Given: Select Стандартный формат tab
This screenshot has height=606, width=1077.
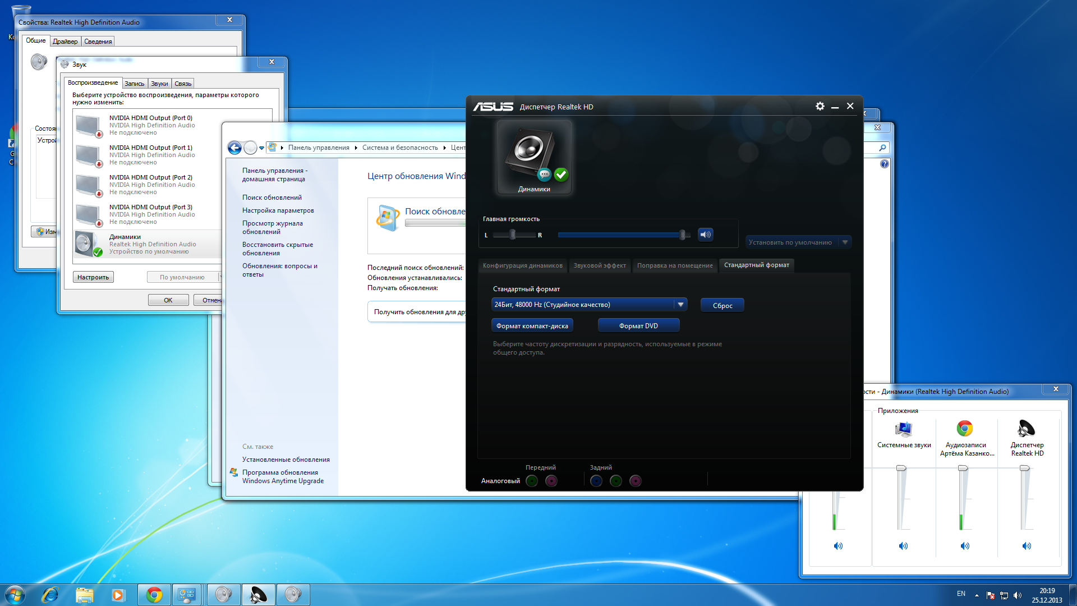Looking at the screenshot, I should pyautogui.click(x=756, y=265).
